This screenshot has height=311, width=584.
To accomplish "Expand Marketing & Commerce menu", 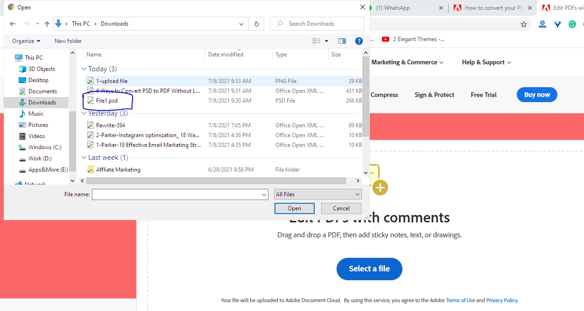I will 407,62.
